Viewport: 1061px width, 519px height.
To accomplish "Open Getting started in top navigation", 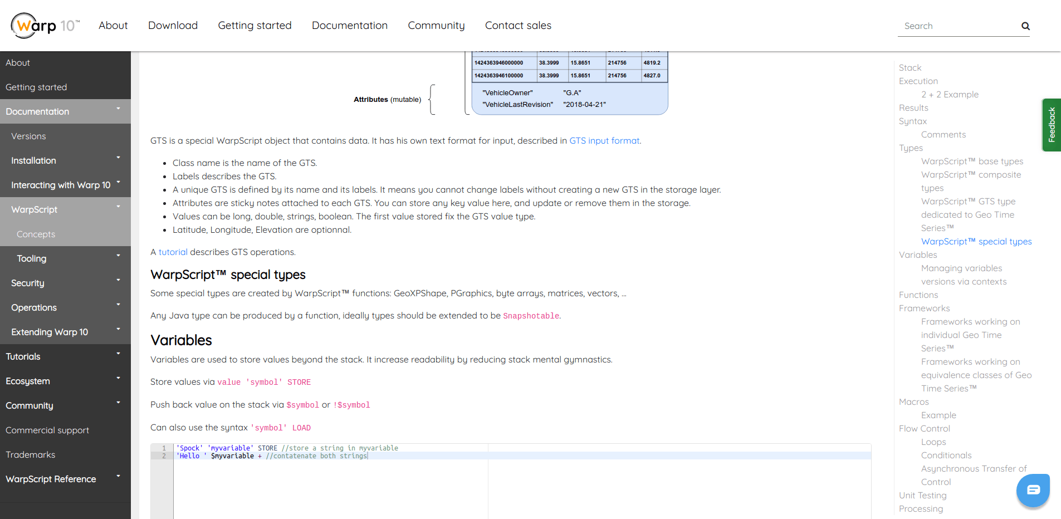I will pyautogui.click(x=255, y=26).
